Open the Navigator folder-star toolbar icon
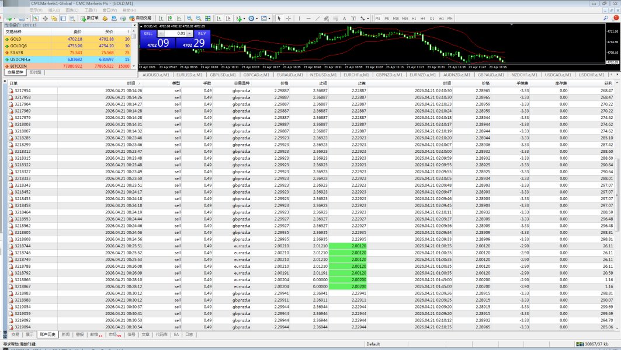The image size is (621, 350). [x=54, y=18]
